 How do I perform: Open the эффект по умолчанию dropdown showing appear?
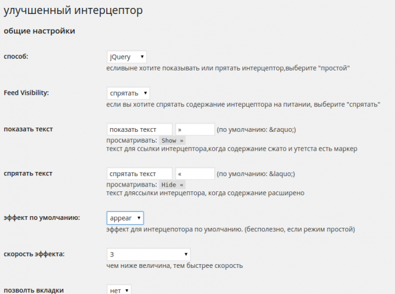pos(125,217)
